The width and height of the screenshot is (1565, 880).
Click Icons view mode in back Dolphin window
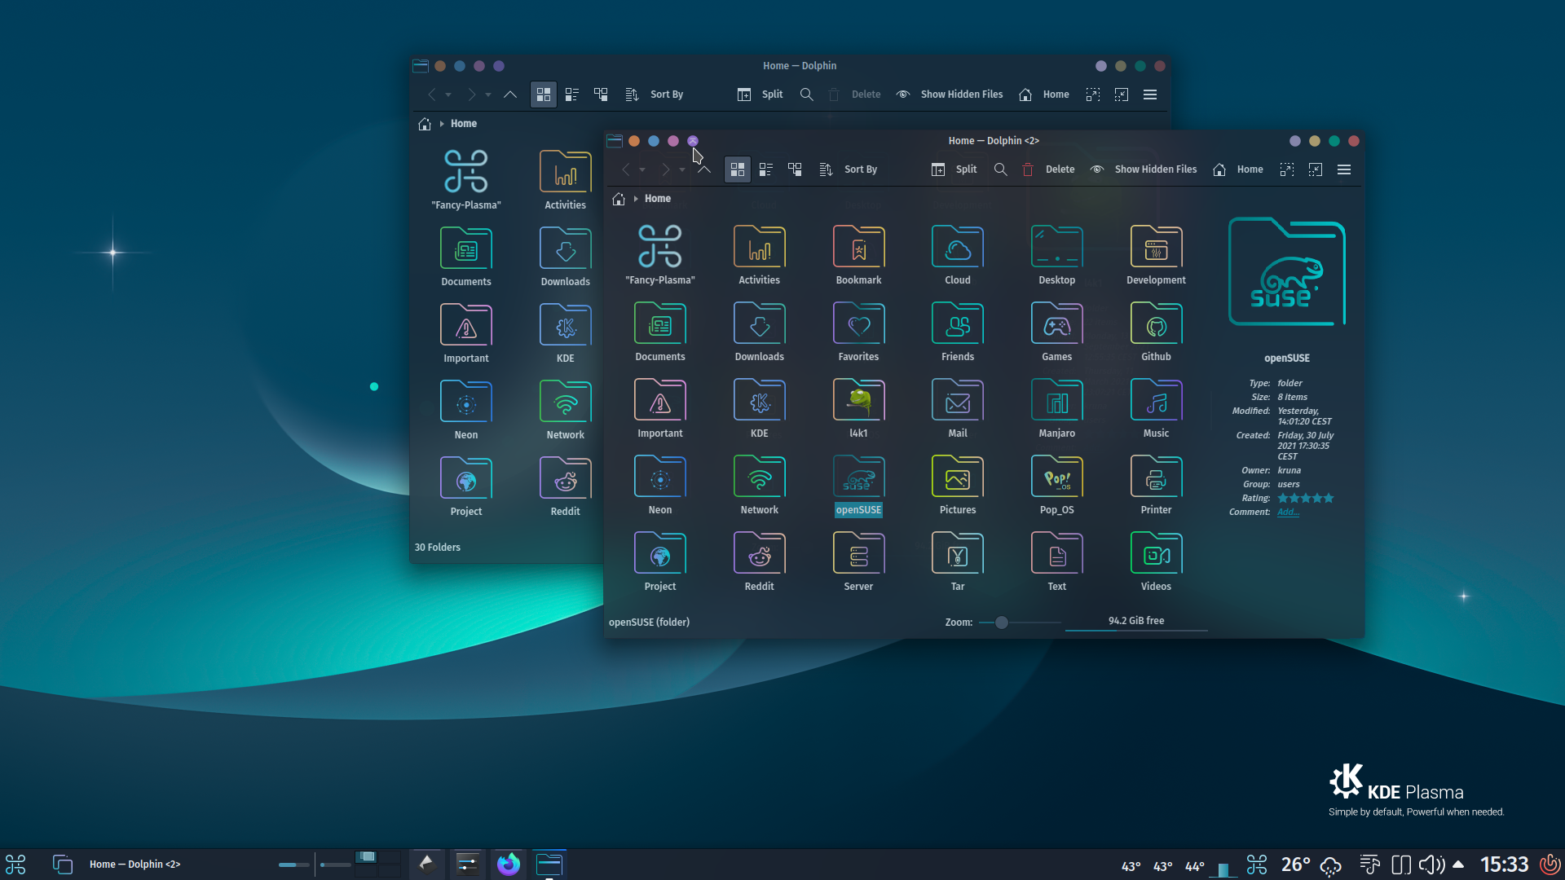click(x=543, y=95)
